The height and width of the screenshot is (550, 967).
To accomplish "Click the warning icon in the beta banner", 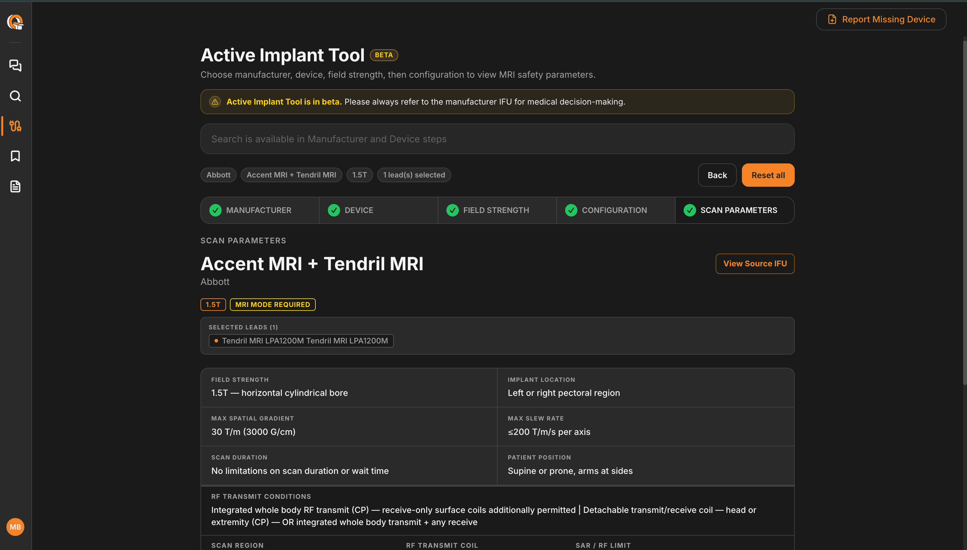I will 215,102.
